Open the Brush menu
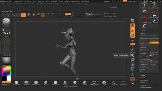The height and width of the screenshot is (91, 162). pos(8,4)
